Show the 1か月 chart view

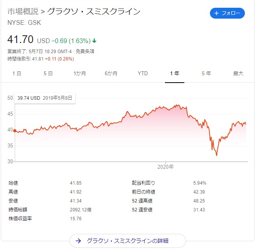80,73
